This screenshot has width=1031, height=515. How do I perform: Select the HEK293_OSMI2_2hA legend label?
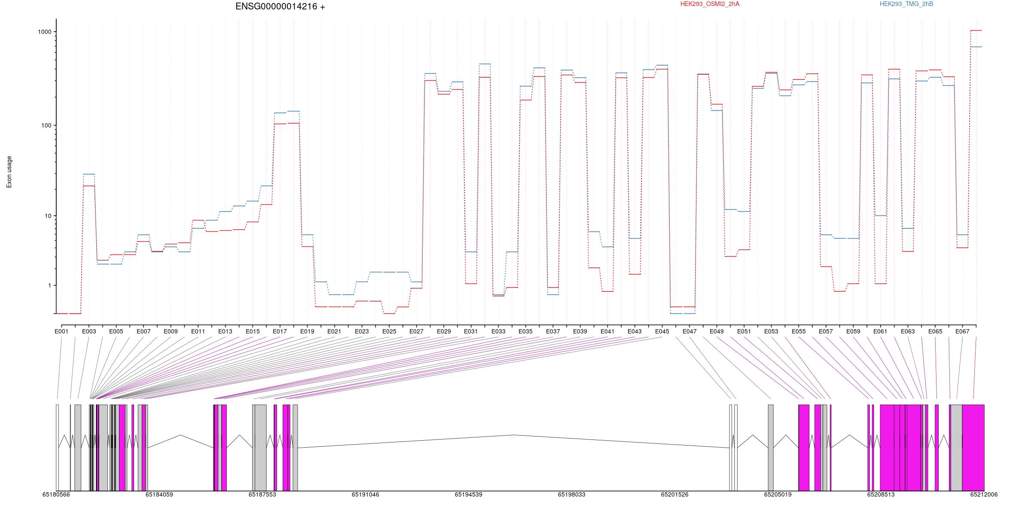click(x=710, y=4)
